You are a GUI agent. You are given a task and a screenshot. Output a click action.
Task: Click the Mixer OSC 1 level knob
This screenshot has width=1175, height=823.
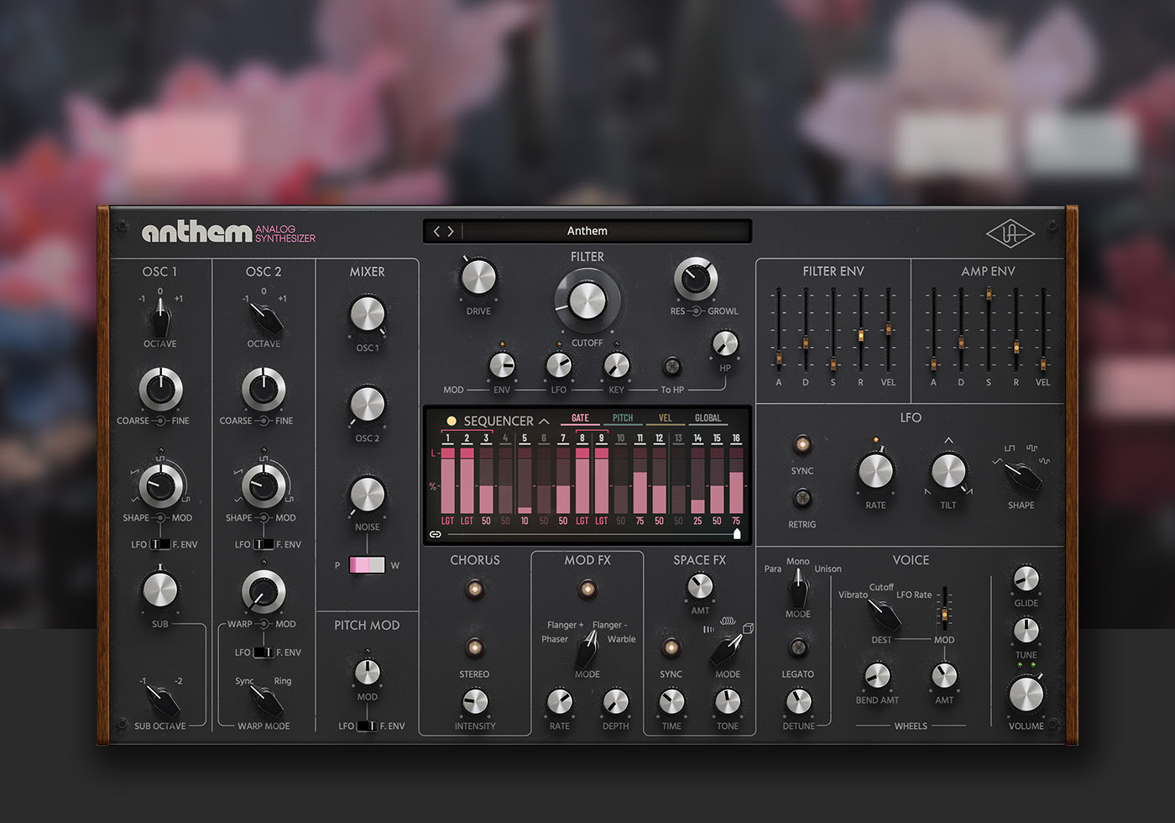point(367,314)
